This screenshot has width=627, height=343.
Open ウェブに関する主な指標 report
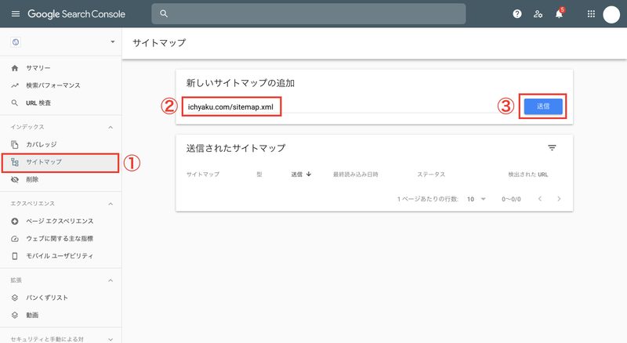point(60,239)
